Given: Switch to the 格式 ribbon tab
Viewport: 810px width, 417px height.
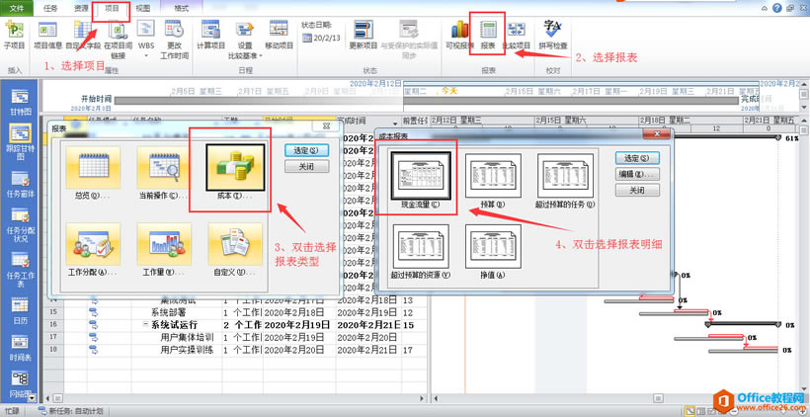Looking at the screenshot, I should pos(182,8).
